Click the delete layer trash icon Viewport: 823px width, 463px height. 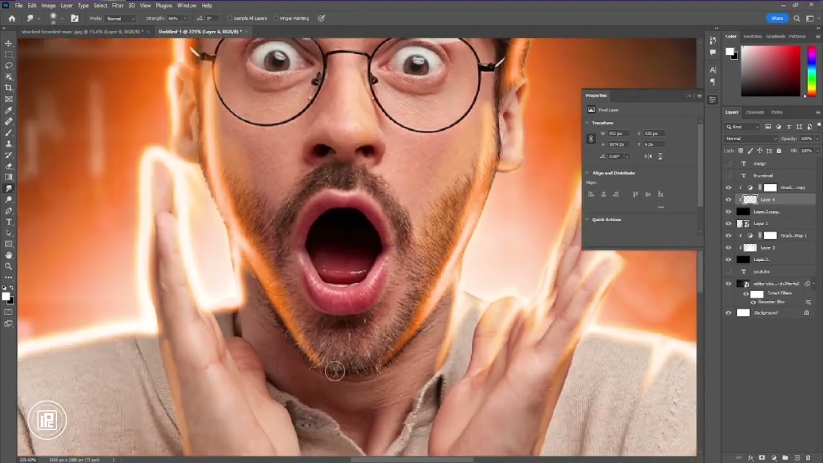pyautogui.click(x=808, y=457)
